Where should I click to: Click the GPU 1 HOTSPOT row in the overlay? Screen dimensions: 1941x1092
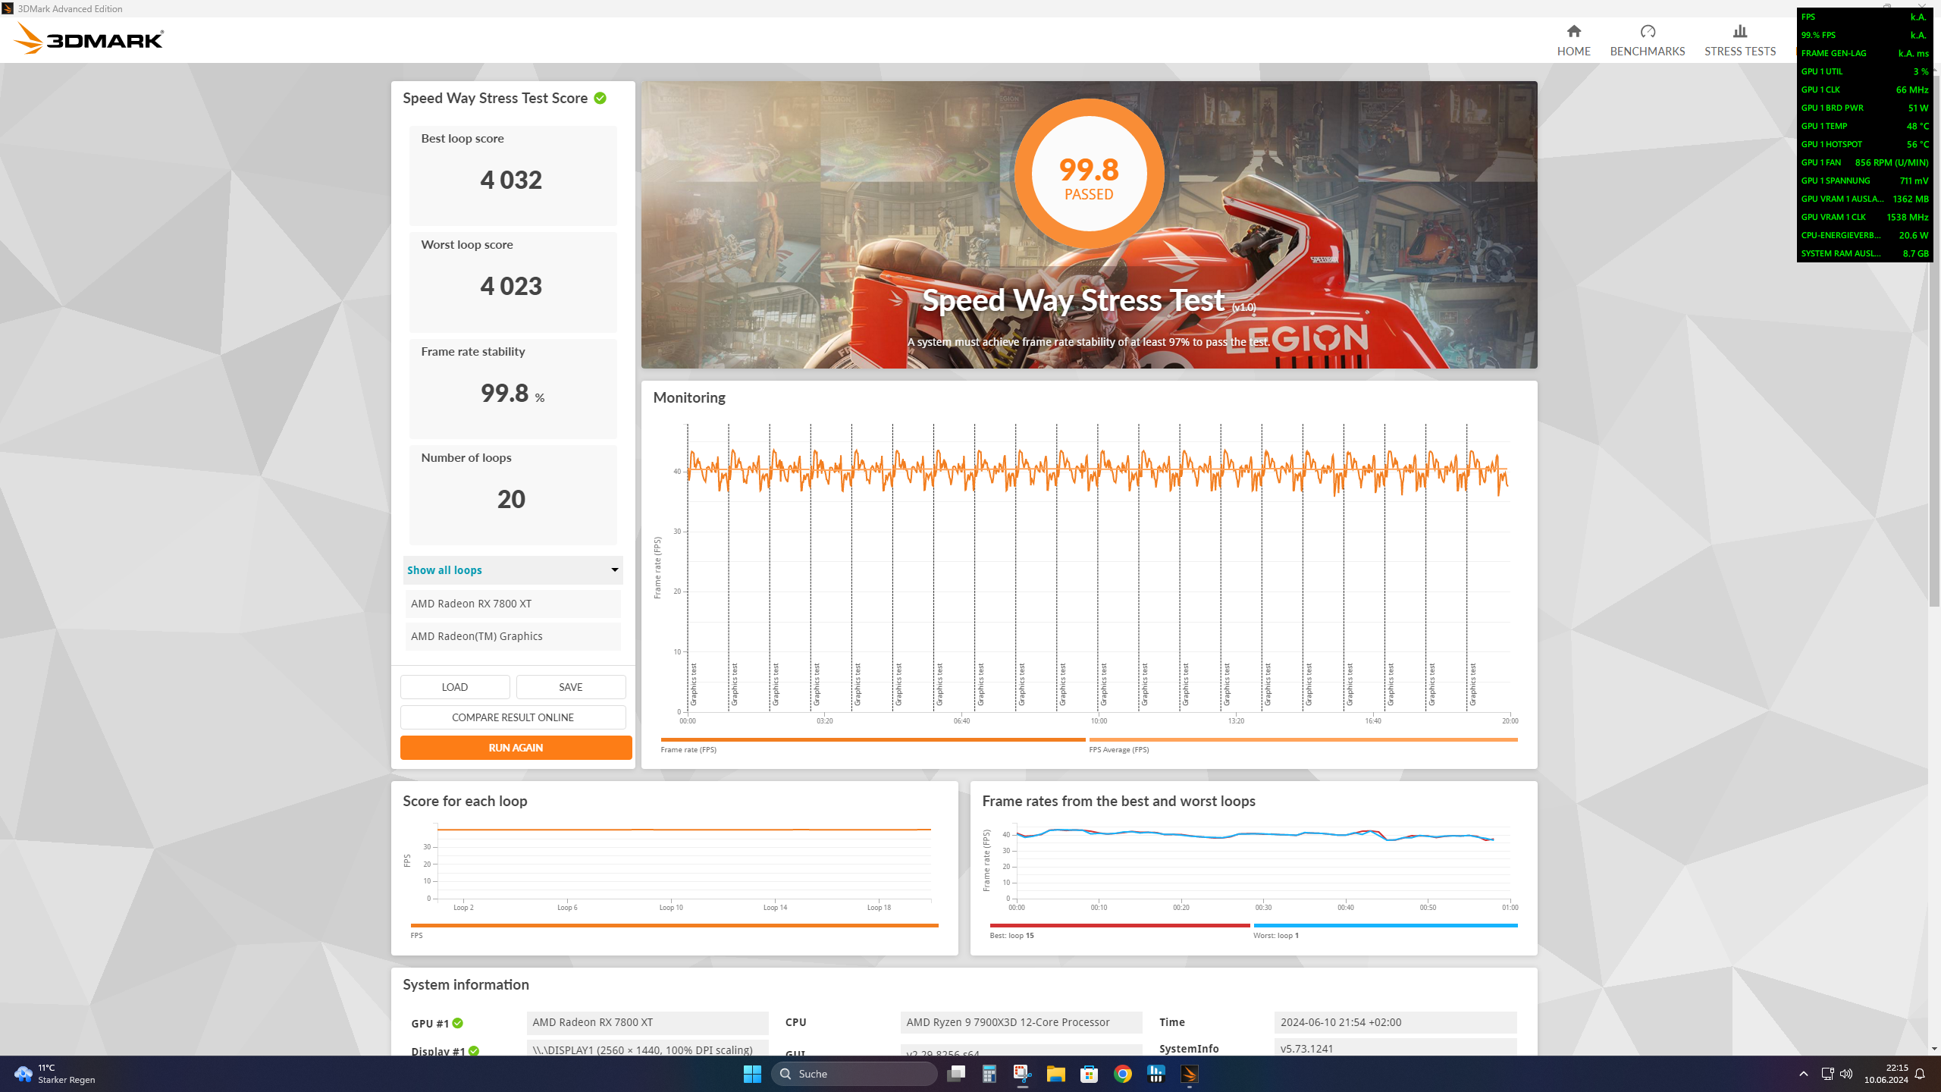coord(1864,144)
